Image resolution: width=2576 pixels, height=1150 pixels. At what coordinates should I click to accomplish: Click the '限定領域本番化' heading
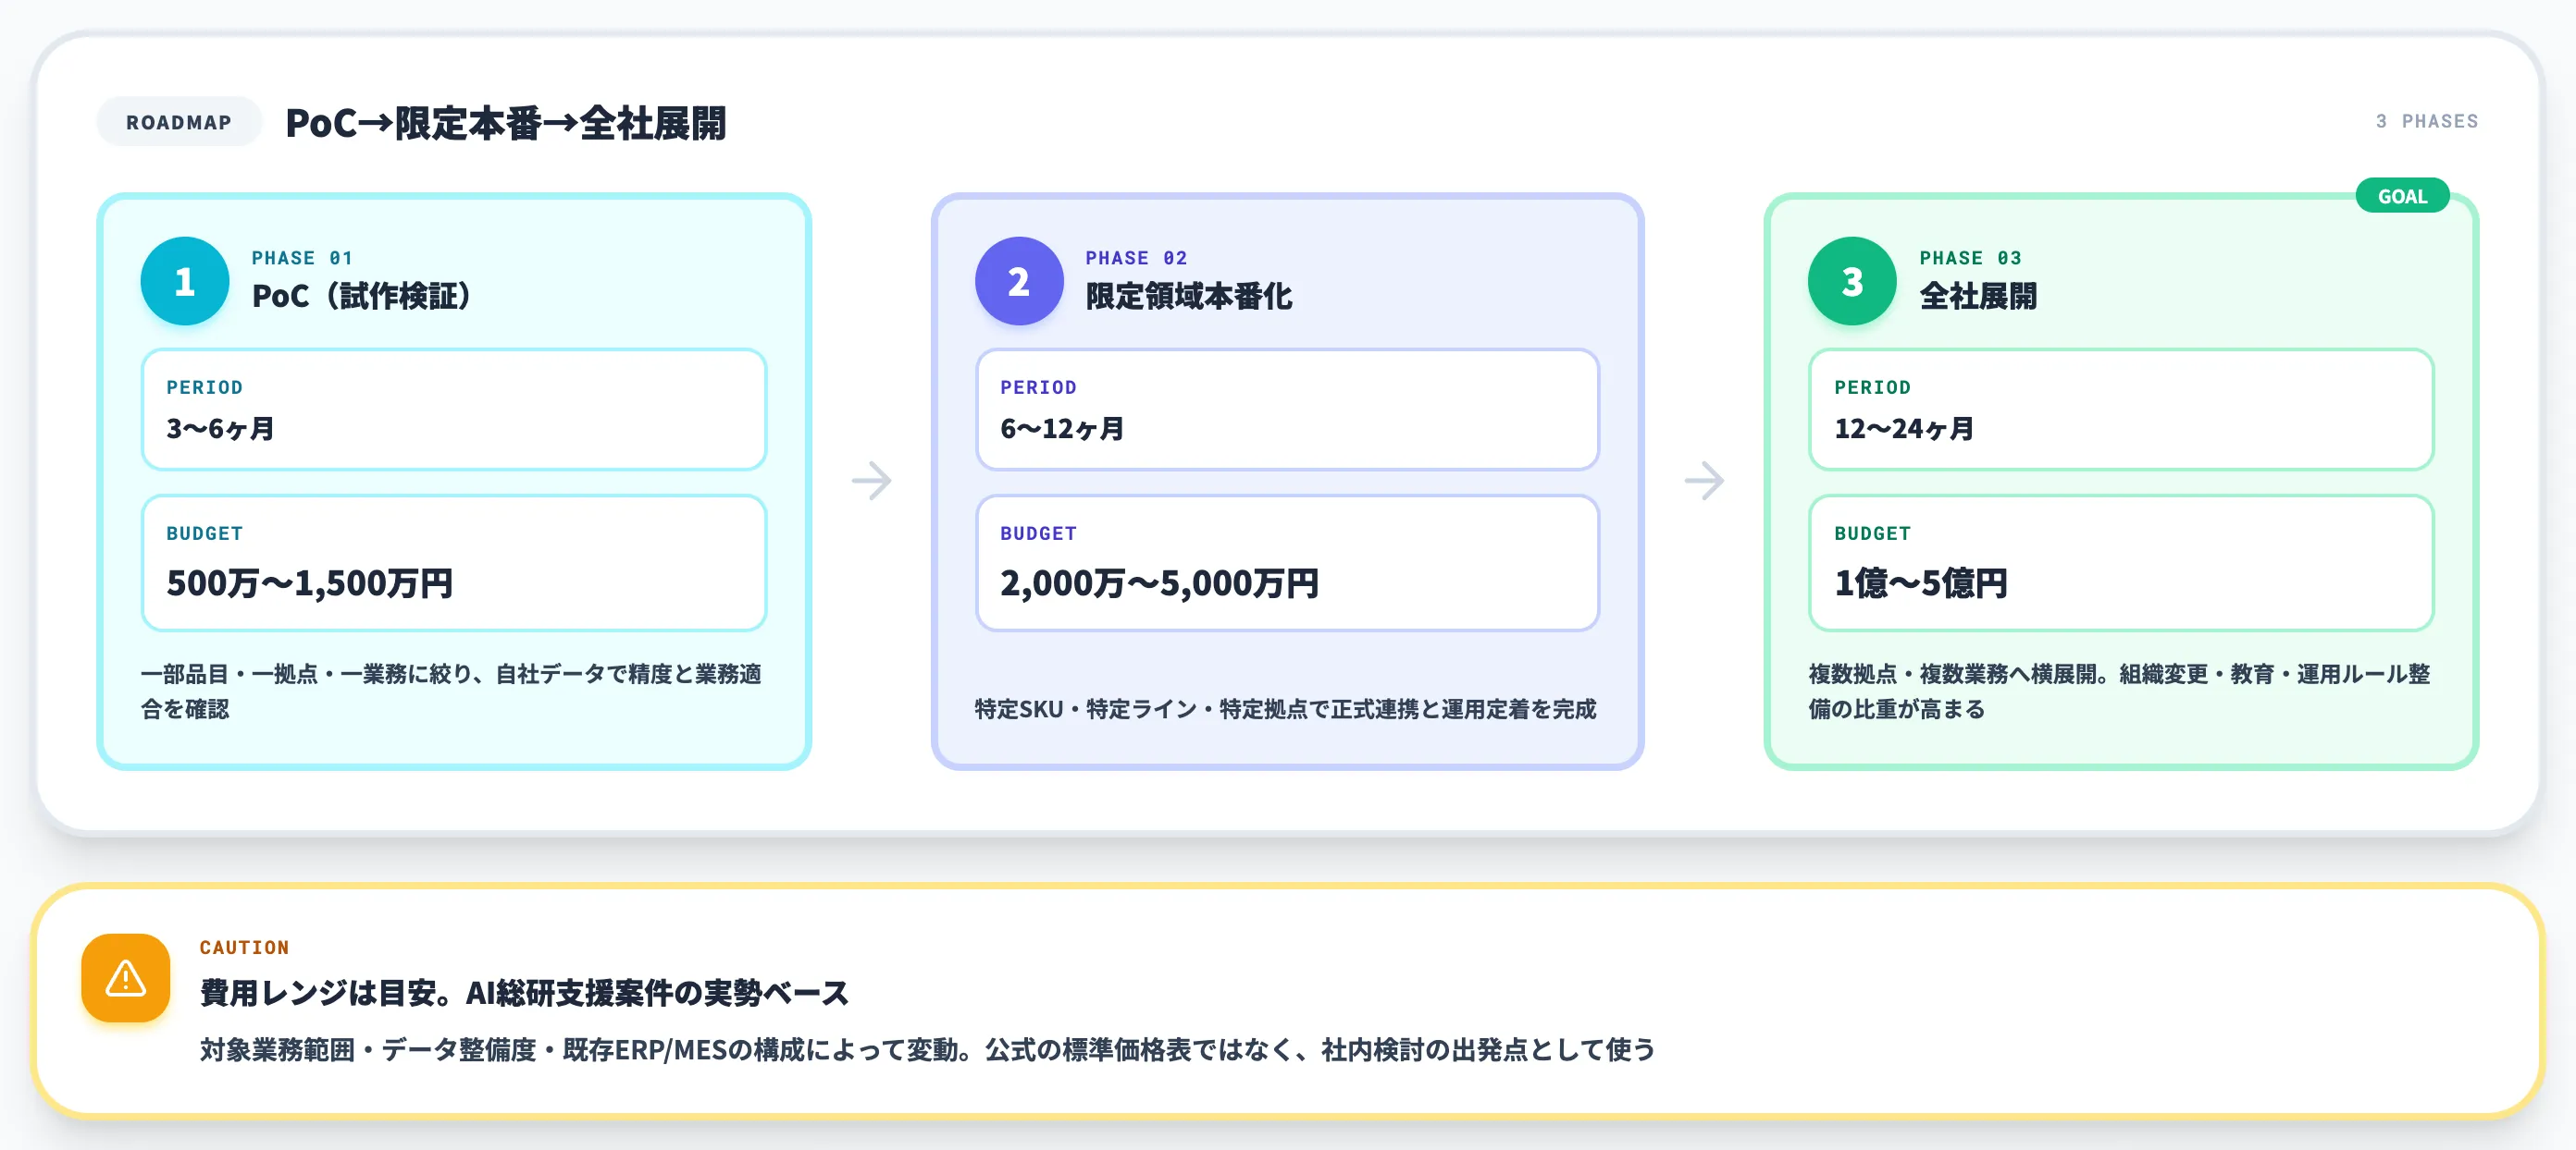coord(1189,296)
